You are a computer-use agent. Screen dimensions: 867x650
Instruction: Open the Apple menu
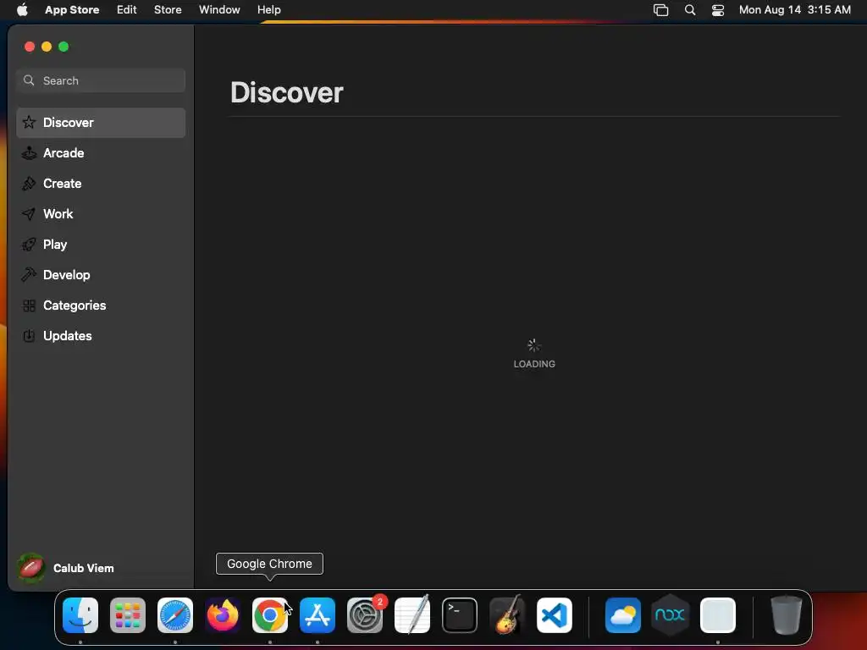coord(22,9)
